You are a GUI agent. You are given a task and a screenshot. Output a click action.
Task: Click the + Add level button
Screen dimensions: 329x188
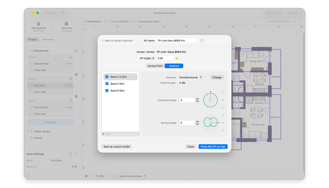50,122
